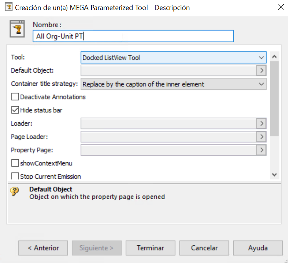Viewport: 288px width, 263px height.
Task: Click the title bar wizard icon
Action: 8,7
